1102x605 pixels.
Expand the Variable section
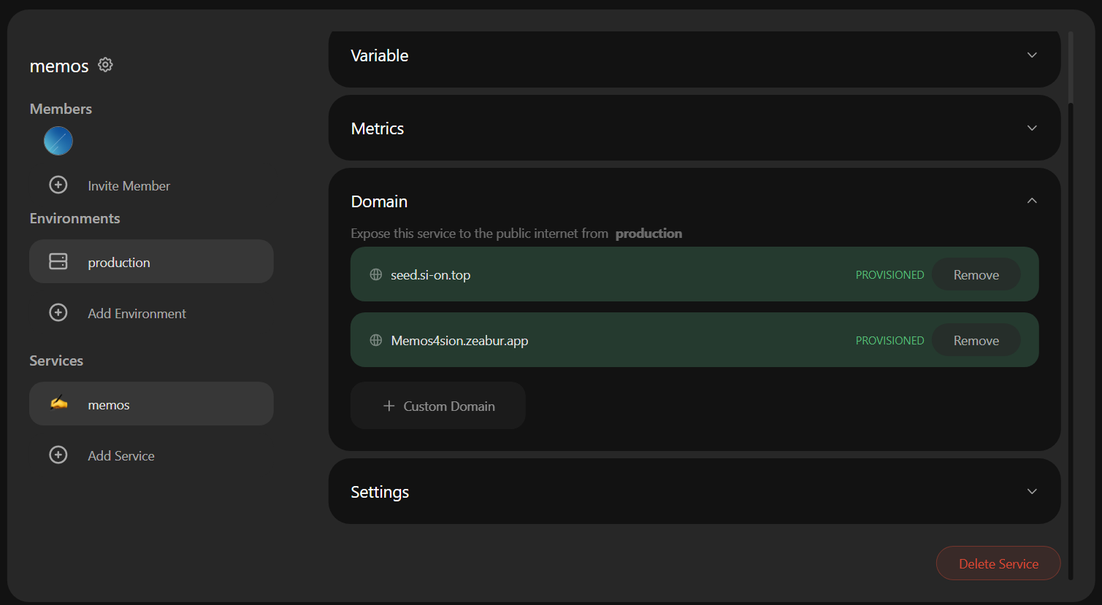[1032, 55]
